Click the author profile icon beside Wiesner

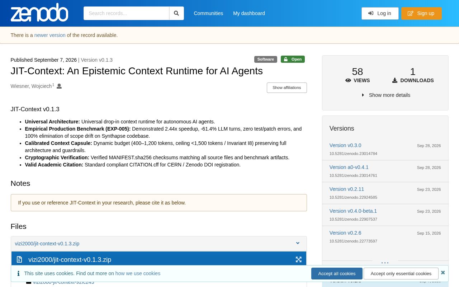(x=59, y=86)
